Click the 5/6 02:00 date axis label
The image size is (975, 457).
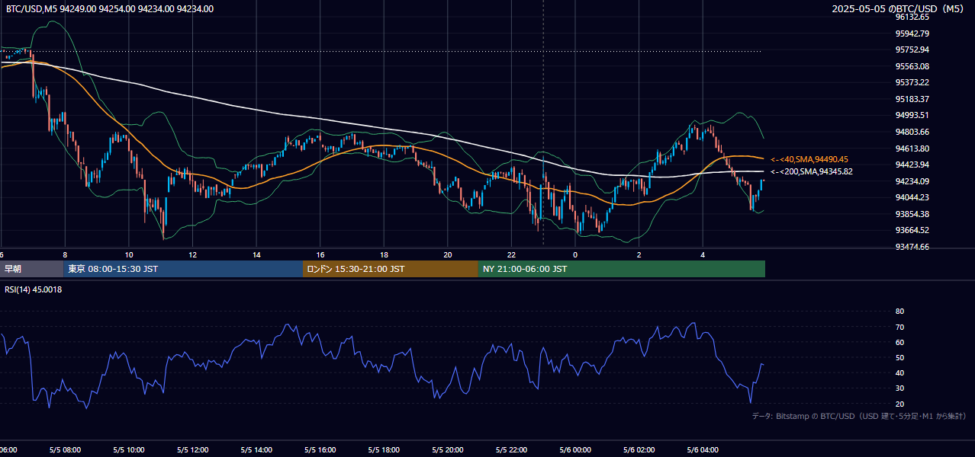pos(639,450)
